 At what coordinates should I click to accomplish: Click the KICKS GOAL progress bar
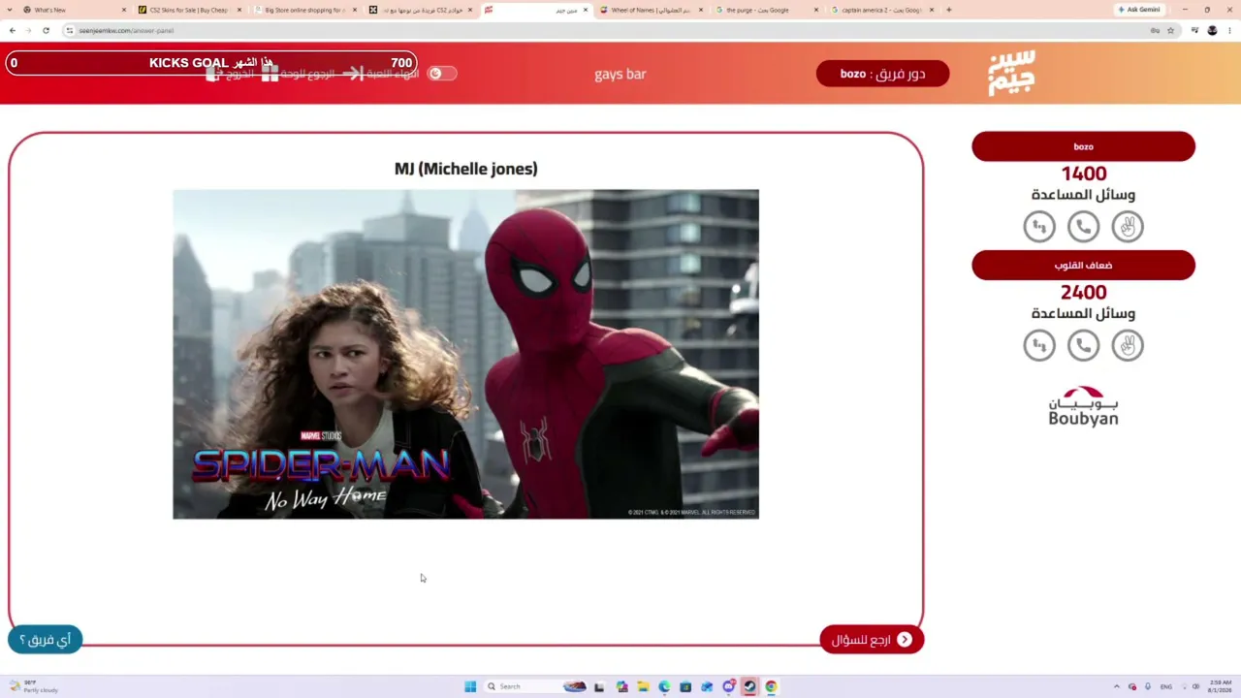click(211, 63)
